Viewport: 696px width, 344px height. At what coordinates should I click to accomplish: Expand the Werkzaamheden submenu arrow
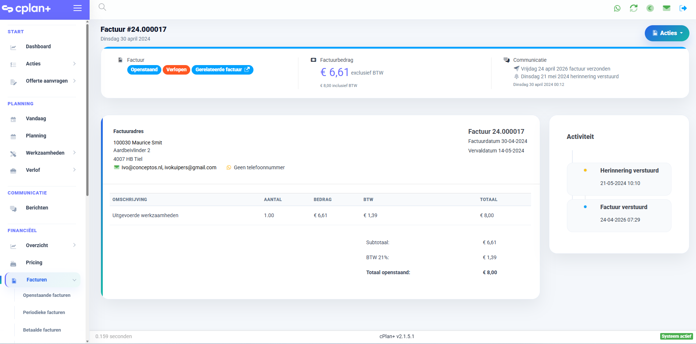pyautogui.click(x=74, y=153)
